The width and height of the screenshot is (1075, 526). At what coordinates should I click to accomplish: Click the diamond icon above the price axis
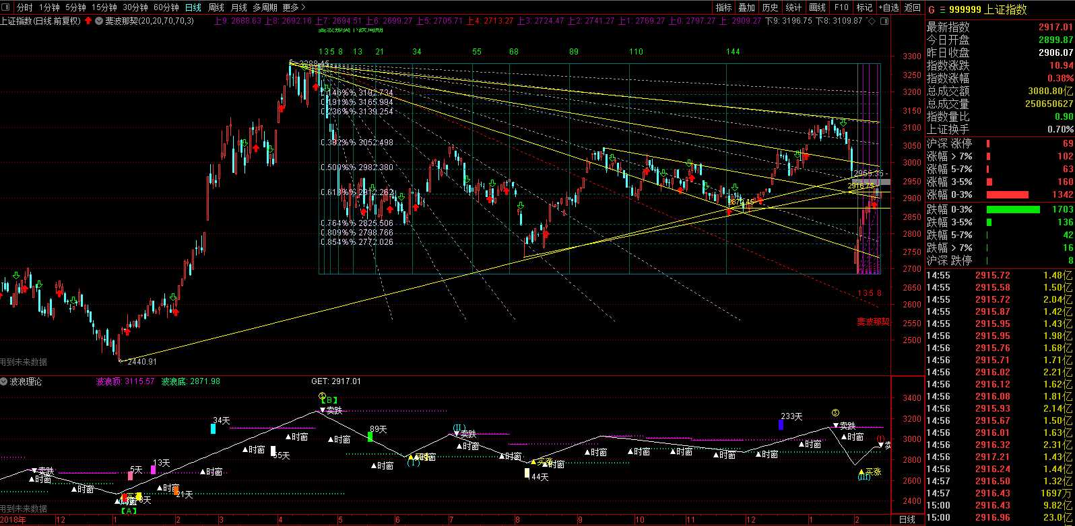click(872, 21)
